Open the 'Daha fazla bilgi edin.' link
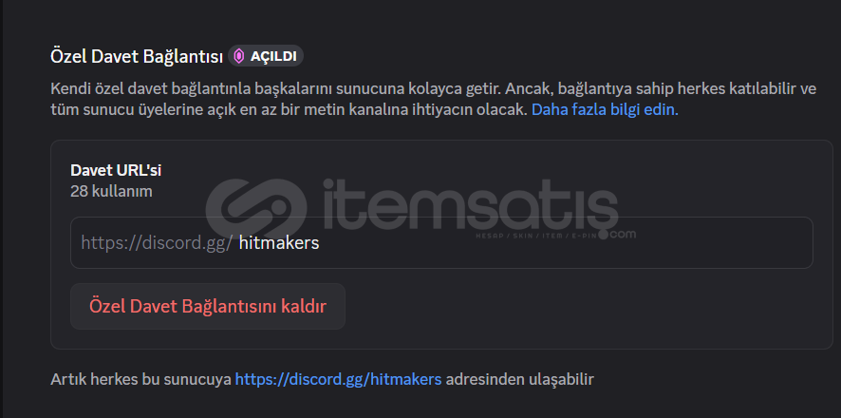 [605, 110]
